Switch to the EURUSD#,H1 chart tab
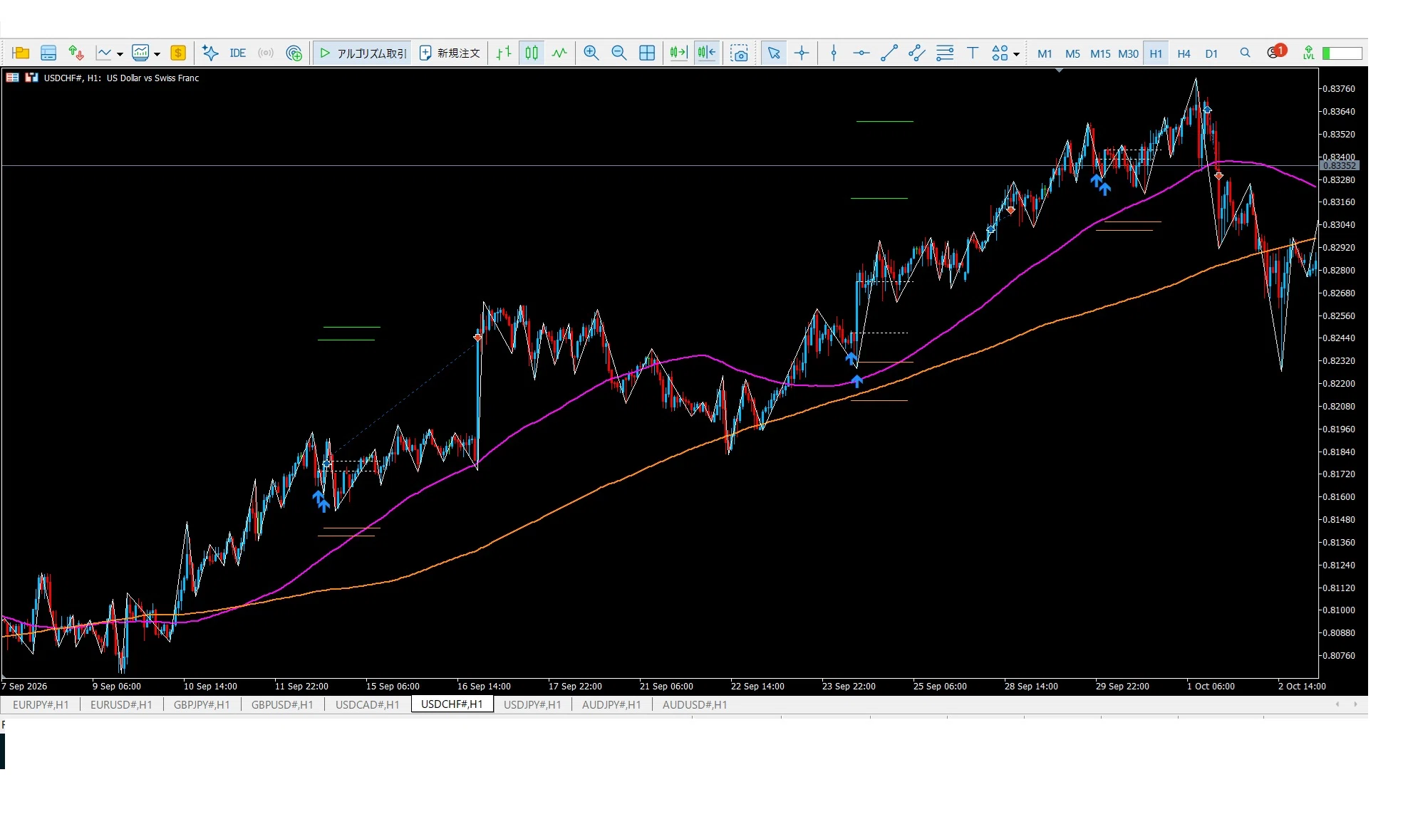Screen dimensions: 1408x829 point(121,704)
